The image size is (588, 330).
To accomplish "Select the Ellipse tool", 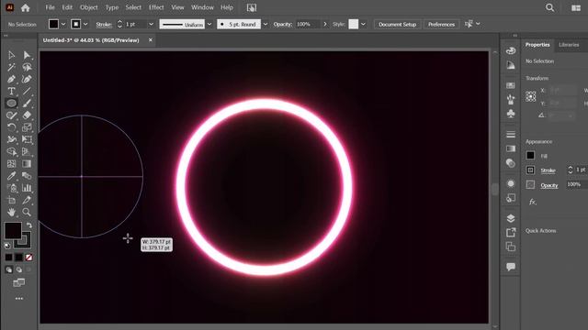I will pyautogui.click(x=12, y=104).
